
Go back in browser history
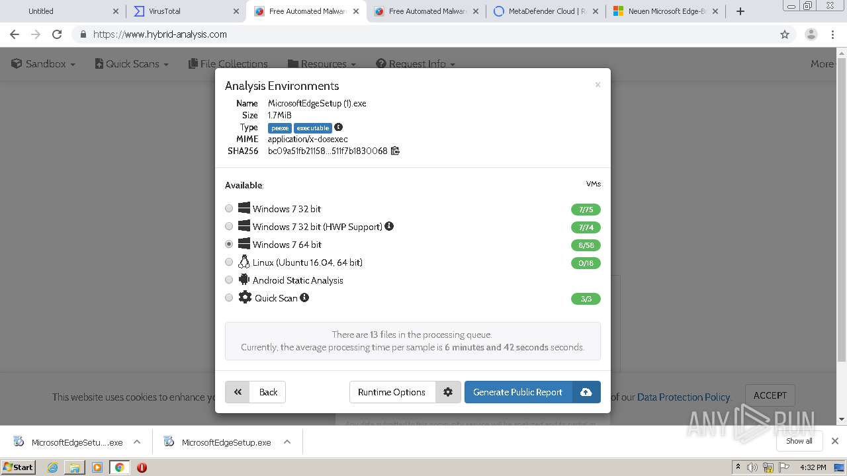15,34
